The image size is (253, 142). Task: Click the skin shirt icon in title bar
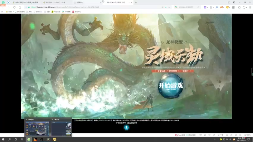[234, 3]
